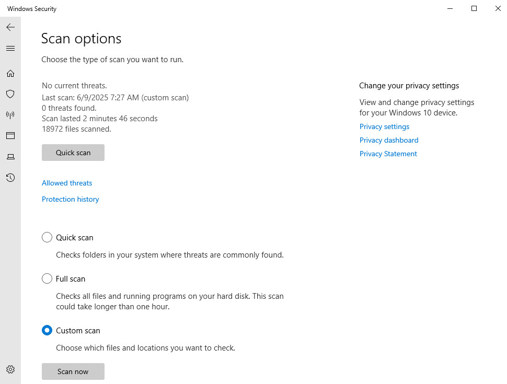The width and height of the screenshot is (507, 384).
Task: Select the Custom scan radio option
Action: pyautogui.click(x=47, y=330)
